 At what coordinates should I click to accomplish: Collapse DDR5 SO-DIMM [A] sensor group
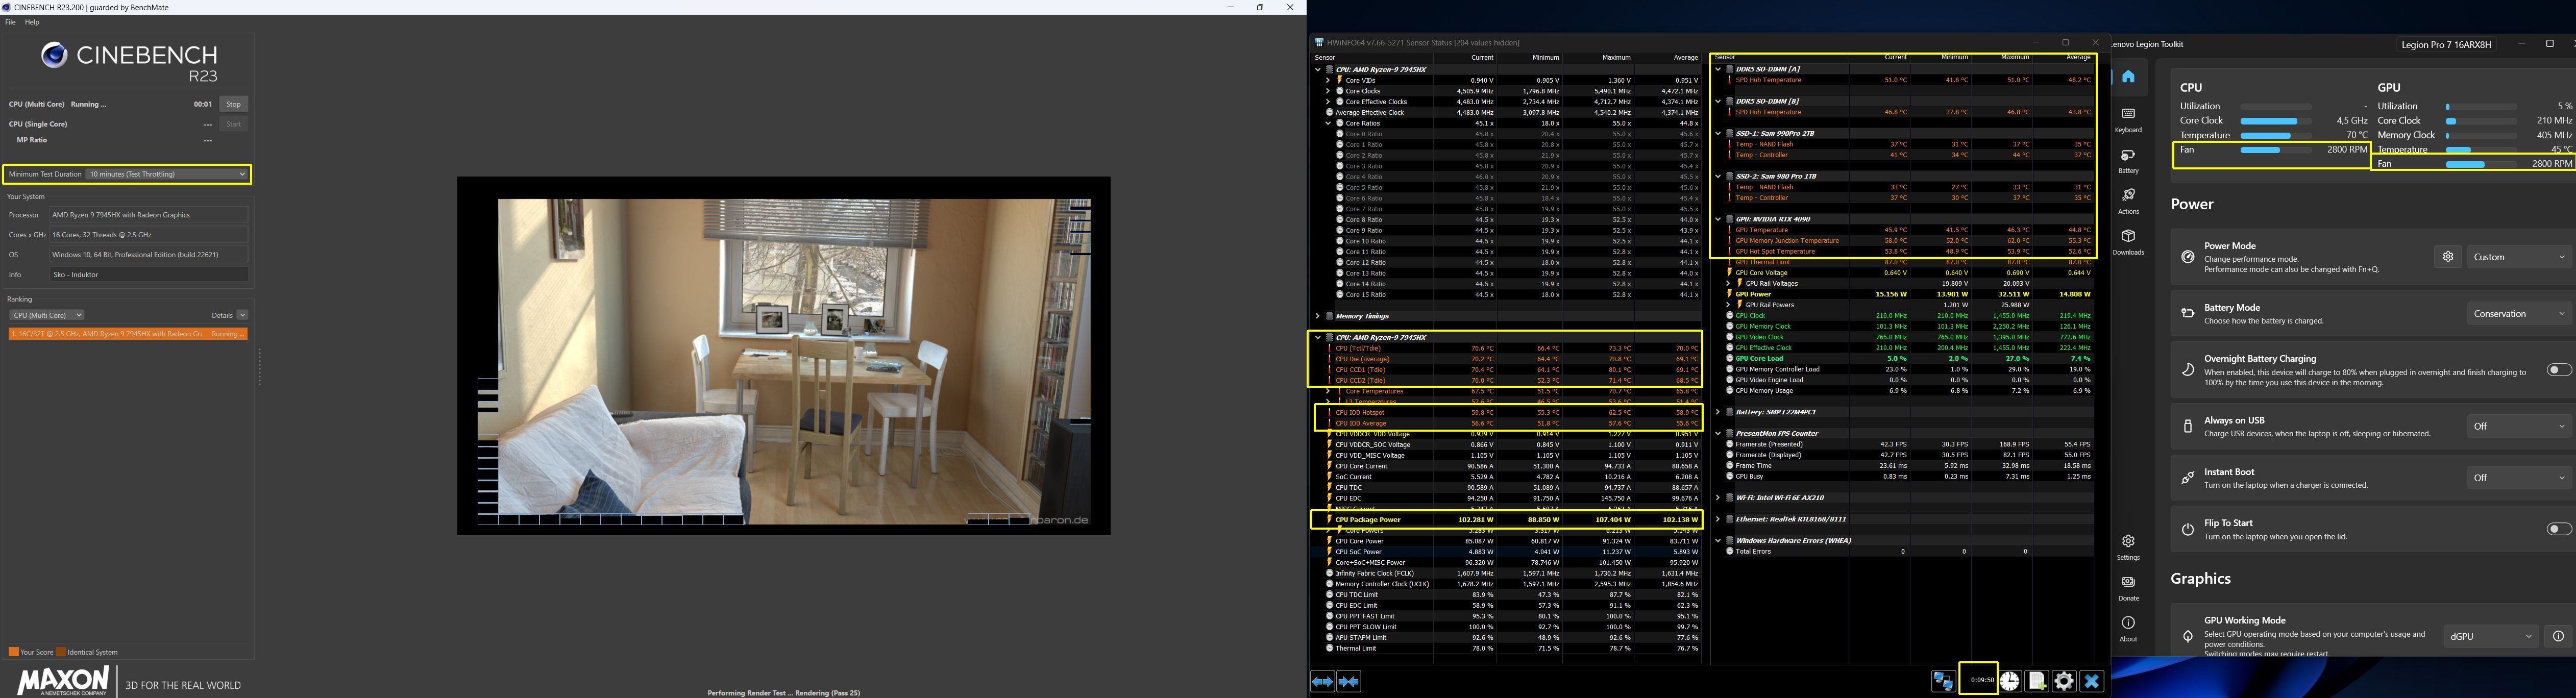1718,69
